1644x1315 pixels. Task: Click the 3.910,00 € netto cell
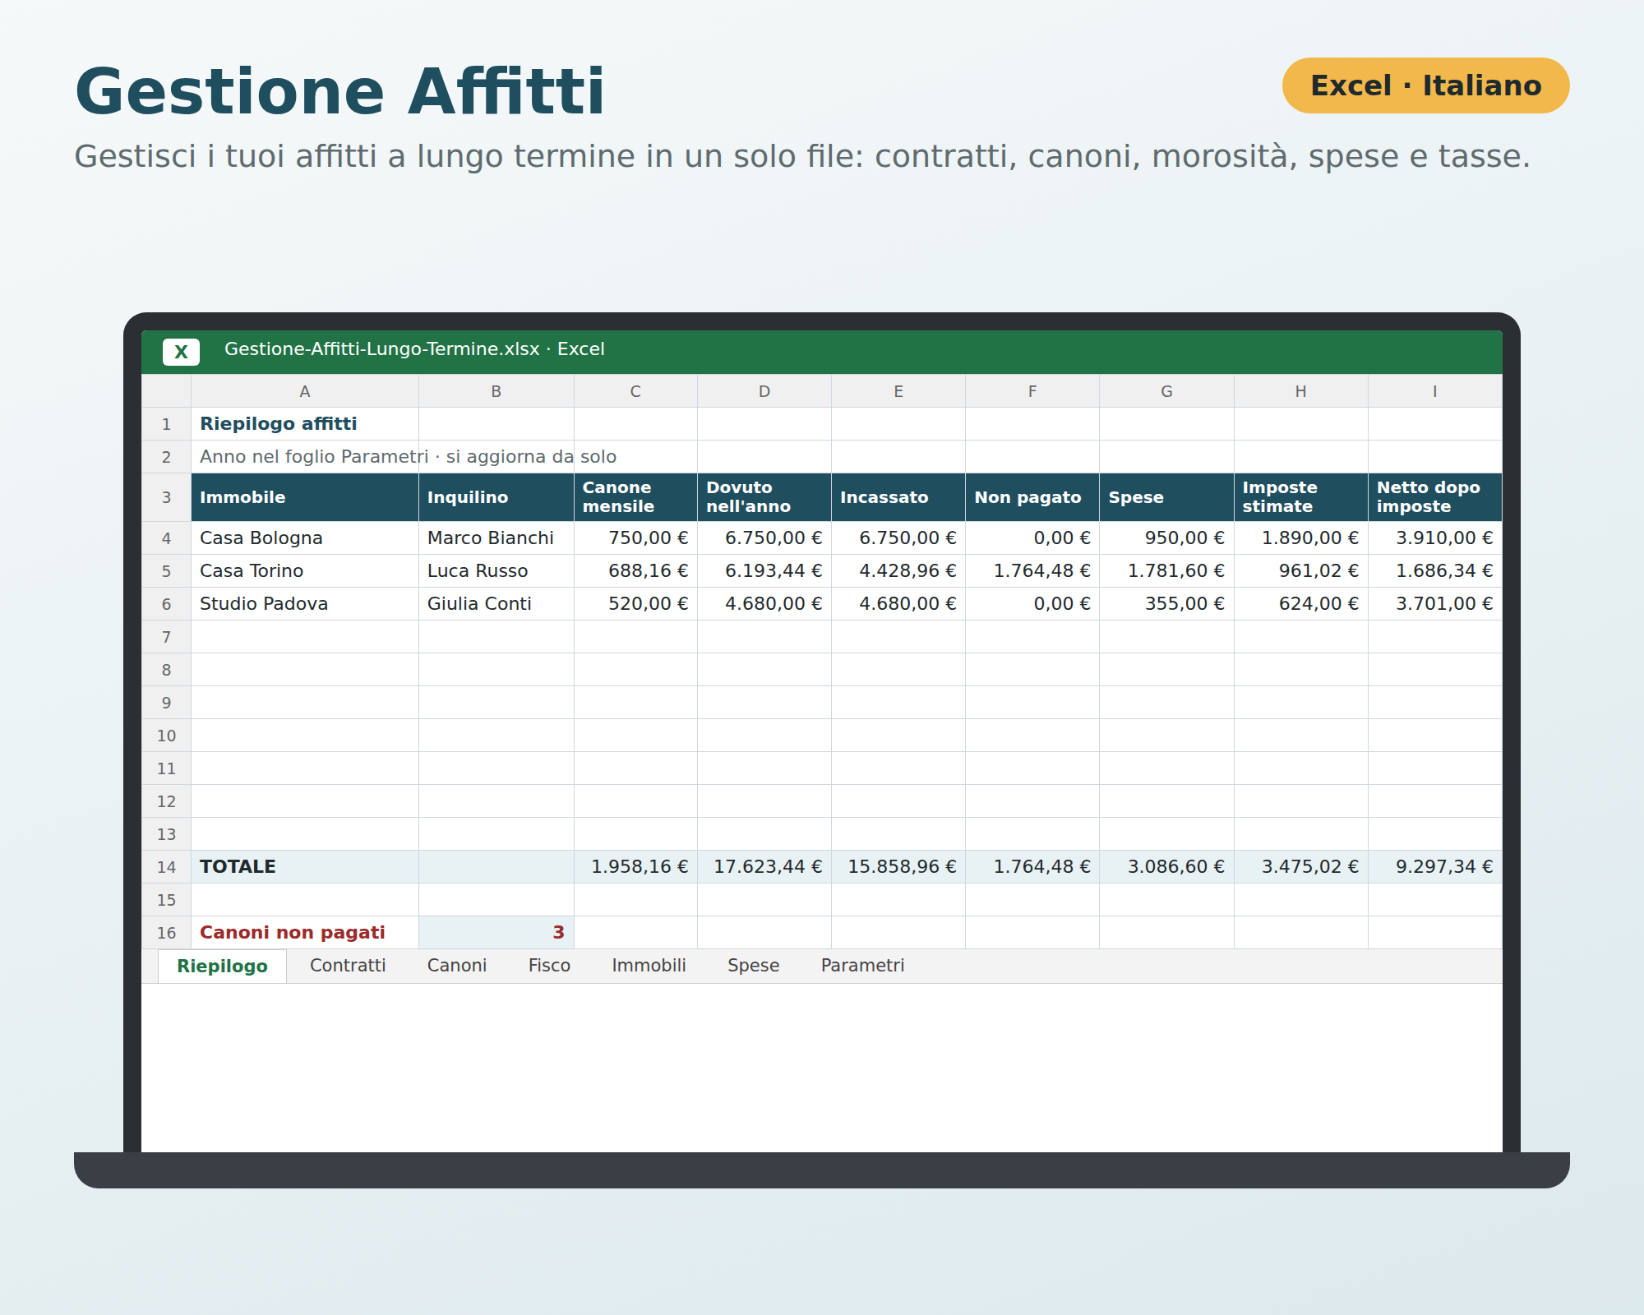pos(1435,538)
